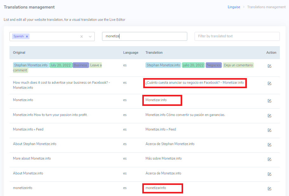The image size is (289, 196).
Task: Click Monetize.info Cómo convertir su pasión text
Action: (185, 115)
